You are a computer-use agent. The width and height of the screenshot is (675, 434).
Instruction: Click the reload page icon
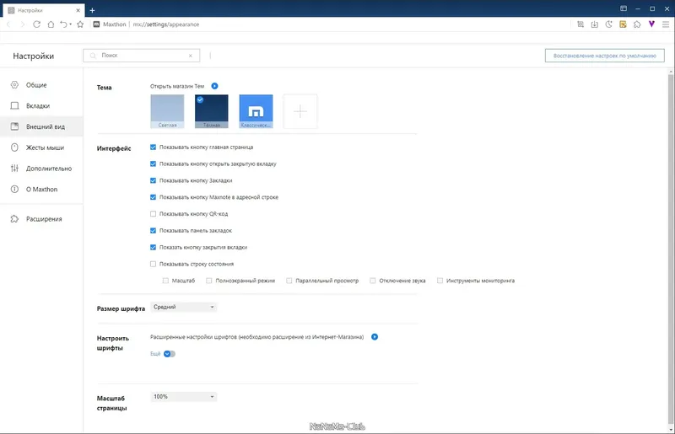(x=36, y=24)
